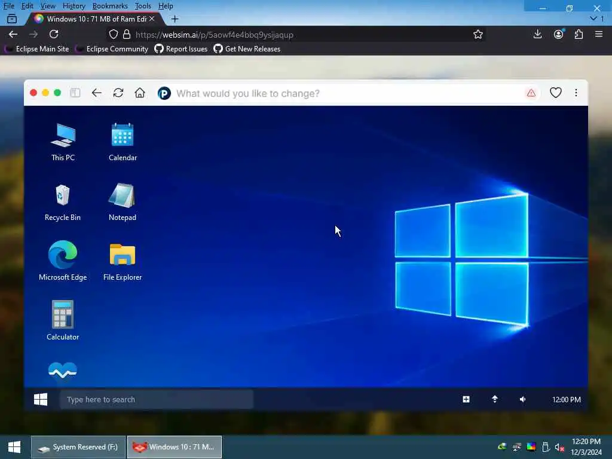Switch to System Reserved (F:) taskbar window

pos(78,447)
